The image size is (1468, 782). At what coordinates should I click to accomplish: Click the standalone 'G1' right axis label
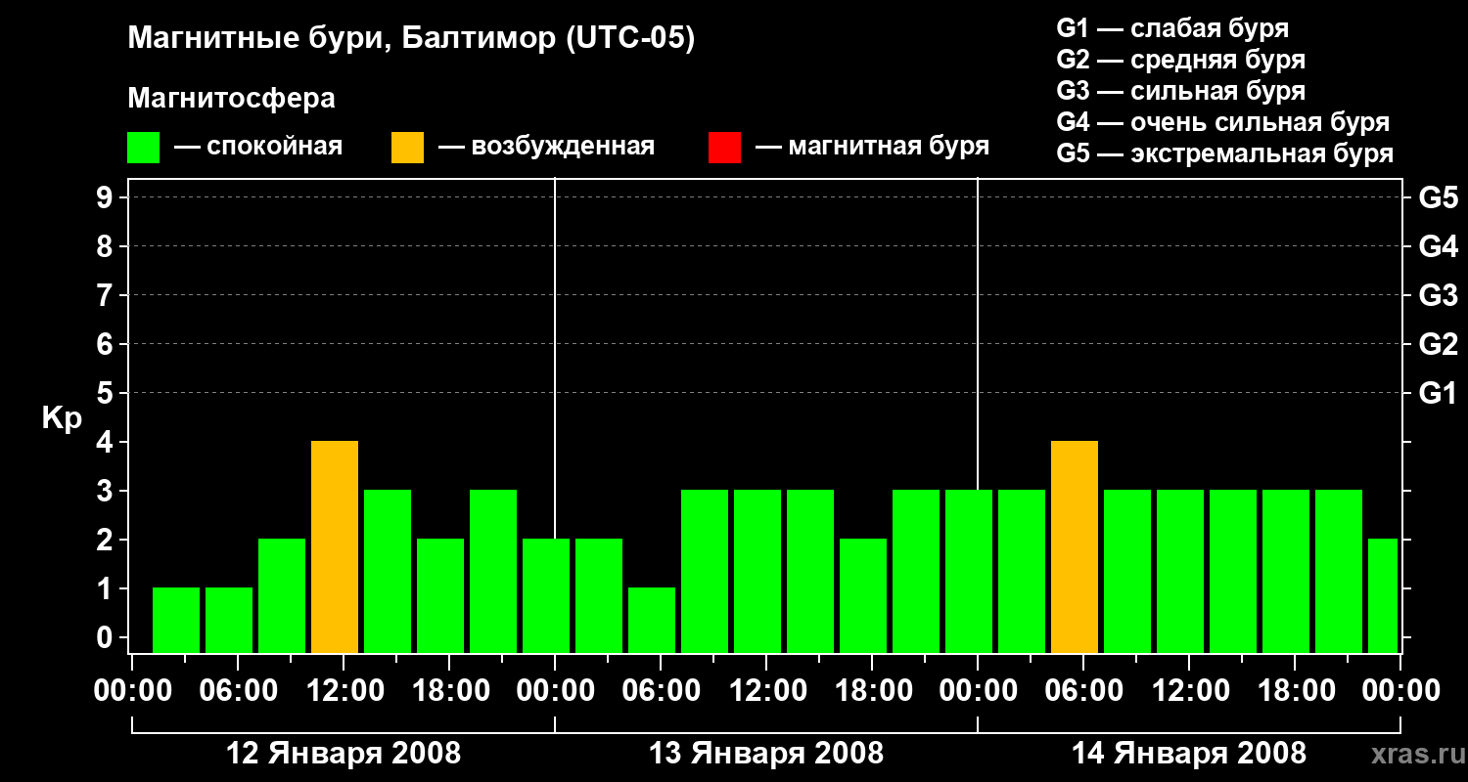pyautogui.click(x=1438, y=393)
